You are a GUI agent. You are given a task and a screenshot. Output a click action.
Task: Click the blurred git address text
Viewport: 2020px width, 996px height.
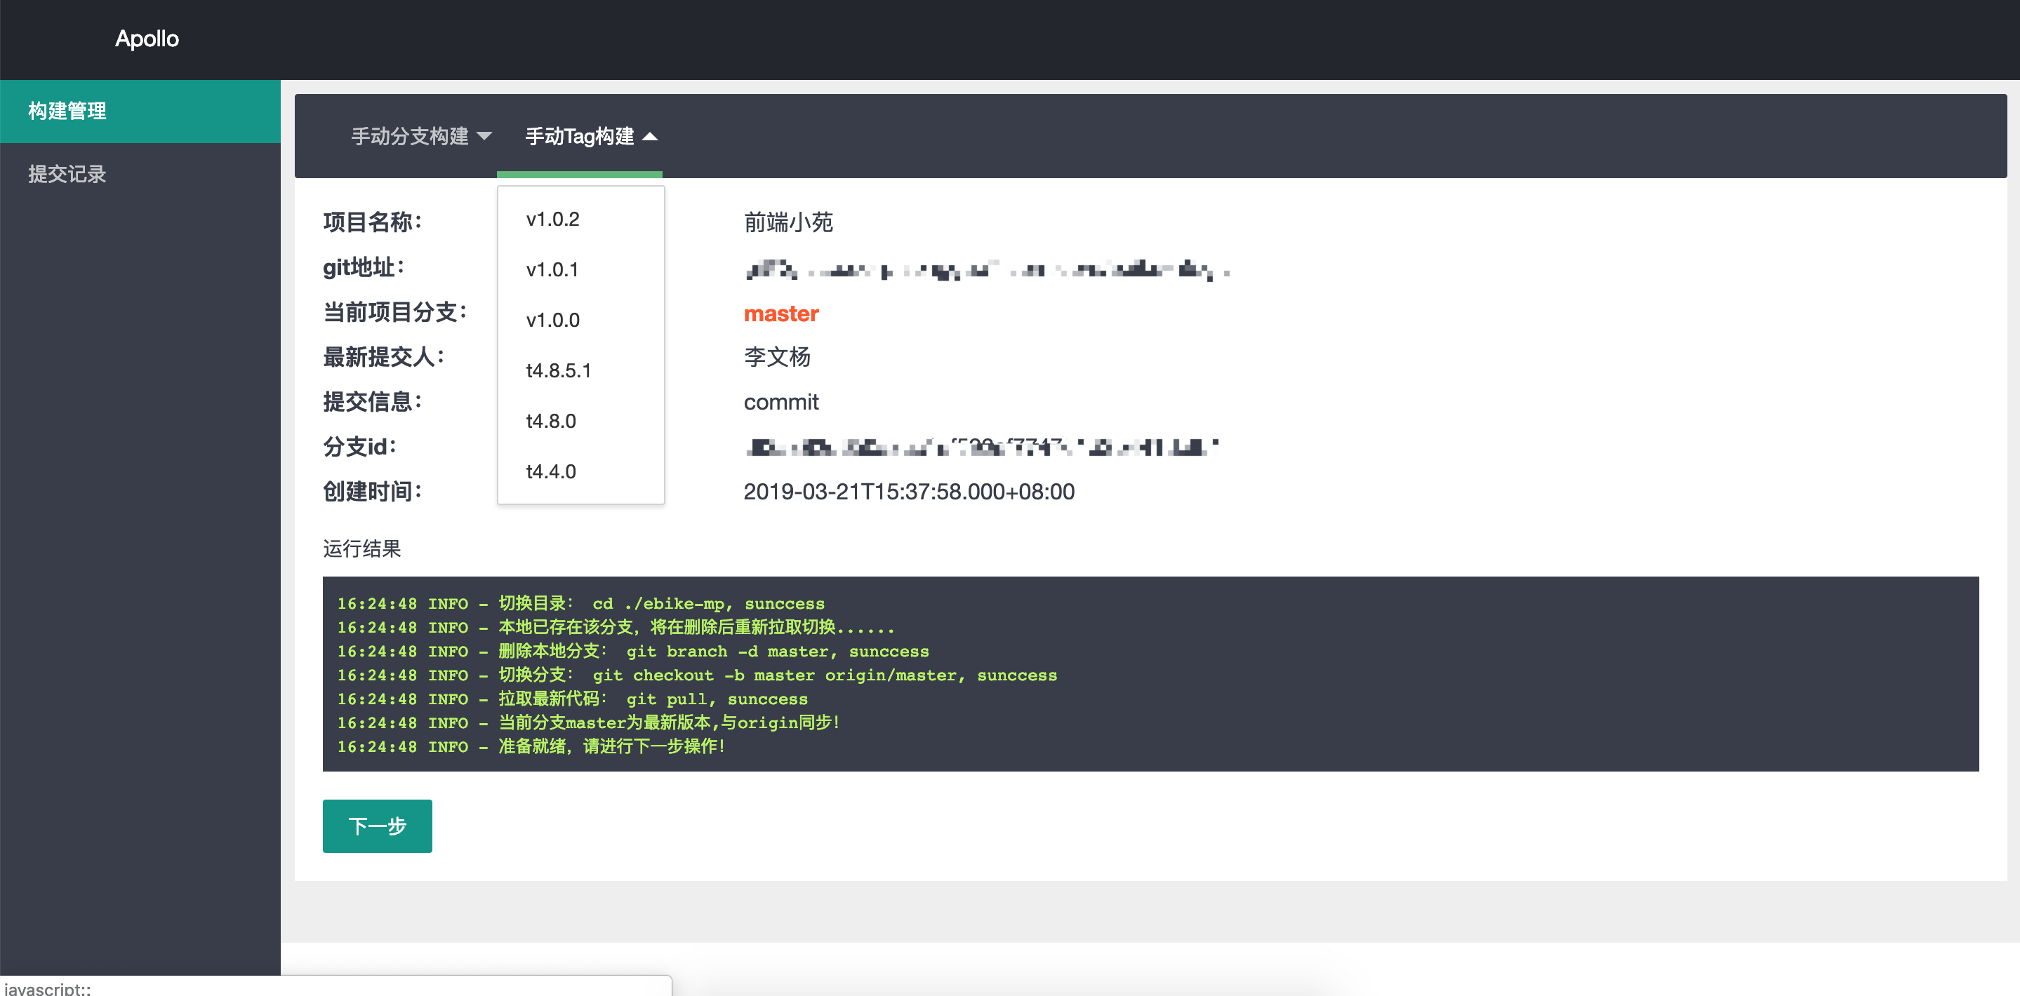986,269
